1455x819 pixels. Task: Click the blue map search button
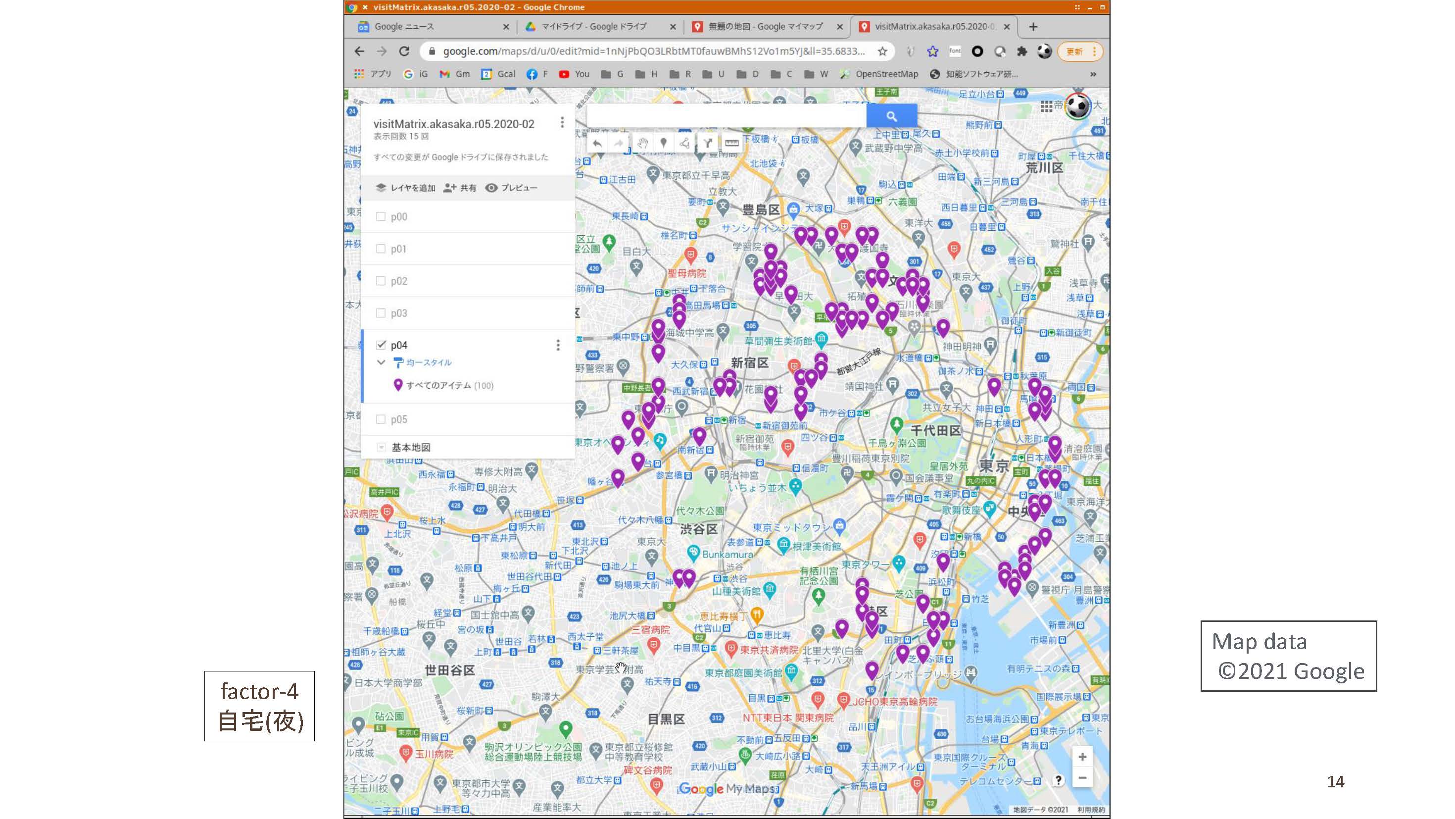click(891, 116)
